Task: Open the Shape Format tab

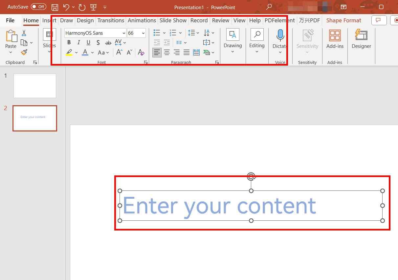Action: (343, 20)
